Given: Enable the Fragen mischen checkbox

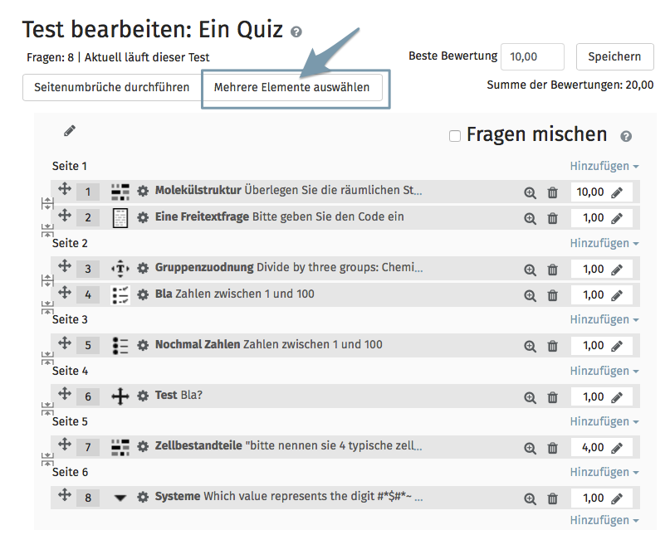Looking at the screenshot, I should pyautogui.click(x=455, y=136).
